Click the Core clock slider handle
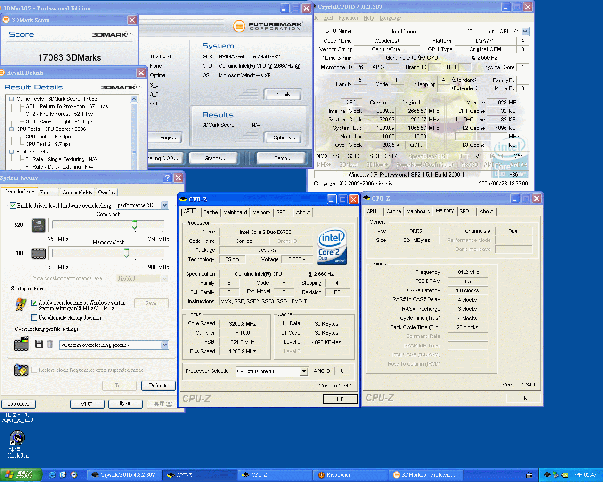This screenshot has width=603, height=482. tap(134, 225)
